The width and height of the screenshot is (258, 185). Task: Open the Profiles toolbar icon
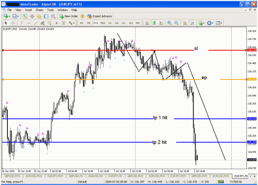click(x=14, y=16)
